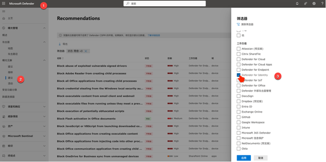Check the Google Workspace checkbox

tap(239, 122)
